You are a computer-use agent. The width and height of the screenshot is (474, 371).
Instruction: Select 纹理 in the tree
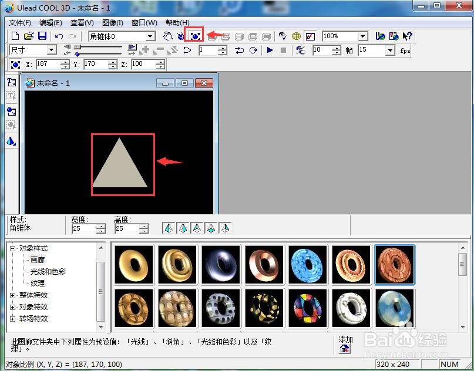(x=38, y=284)
